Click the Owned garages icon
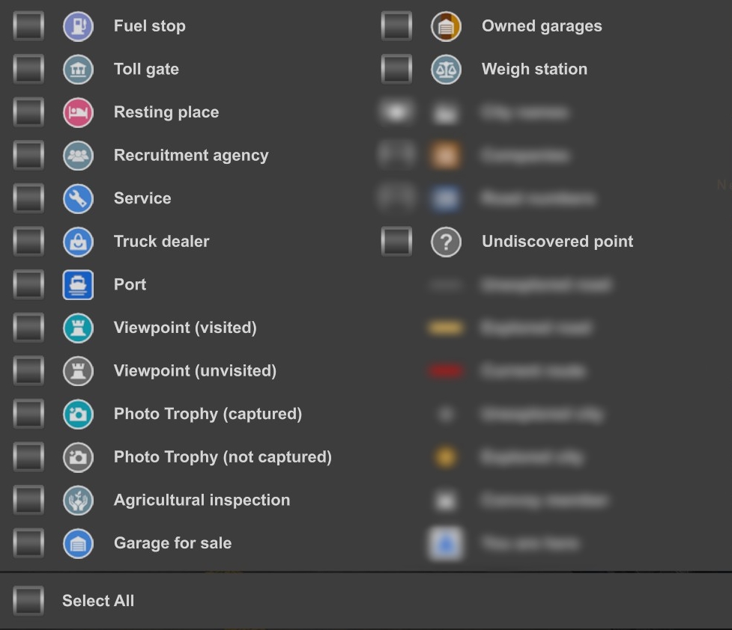The height and width of the screenshot is (630, 732). pyautogui.click(x=446, y=26)
